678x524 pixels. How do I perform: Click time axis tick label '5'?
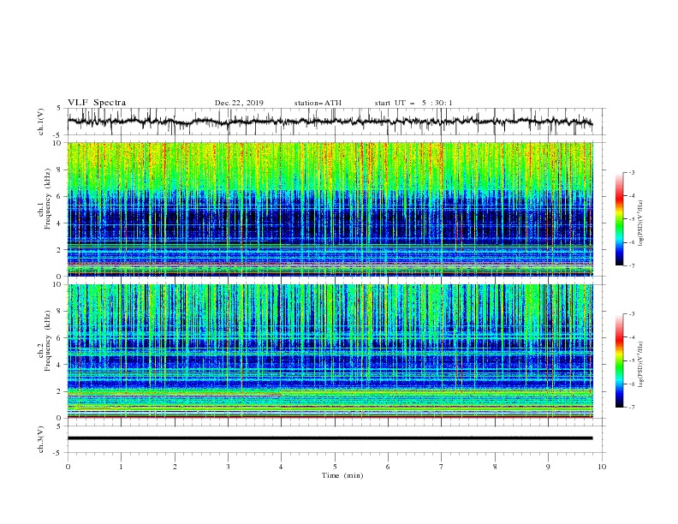[335, 467]
